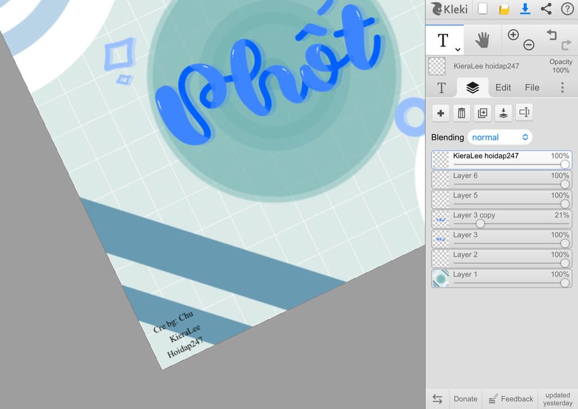Open the three-dot more options menu
Viewport: 578px width, 409px height.
[562, 87]
